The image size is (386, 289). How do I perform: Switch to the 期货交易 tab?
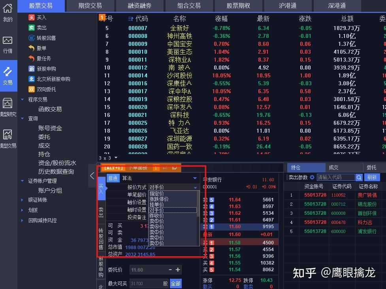[x=90, y=6]
